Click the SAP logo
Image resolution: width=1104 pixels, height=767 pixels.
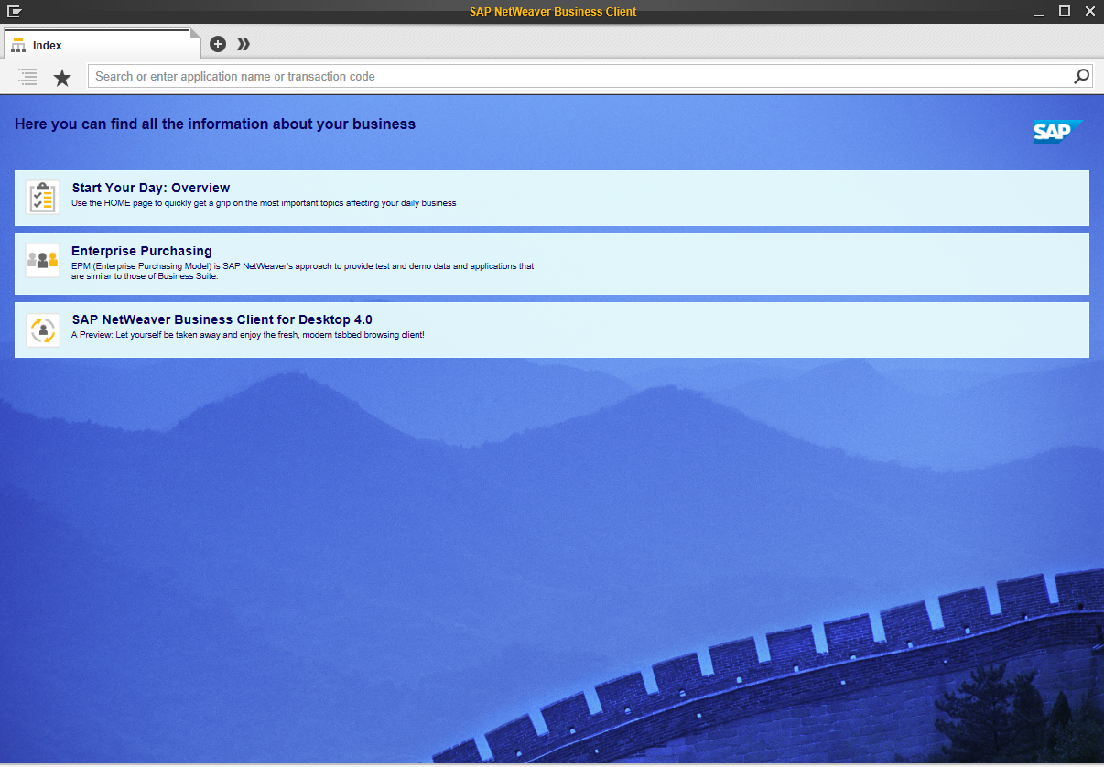[1057, 131]
